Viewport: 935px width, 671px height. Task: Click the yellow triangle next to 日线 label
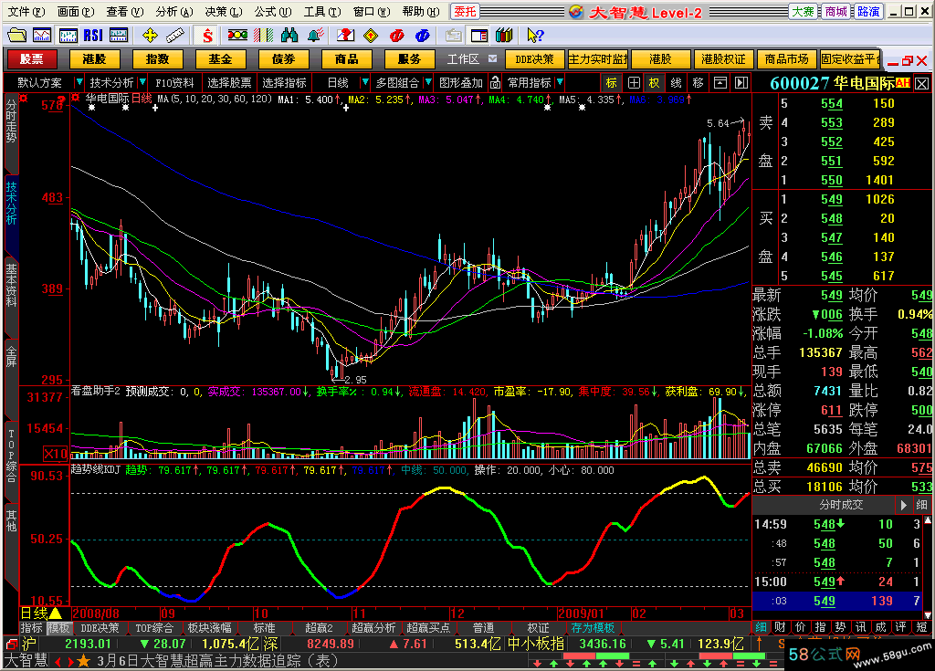tap(56, 613)
